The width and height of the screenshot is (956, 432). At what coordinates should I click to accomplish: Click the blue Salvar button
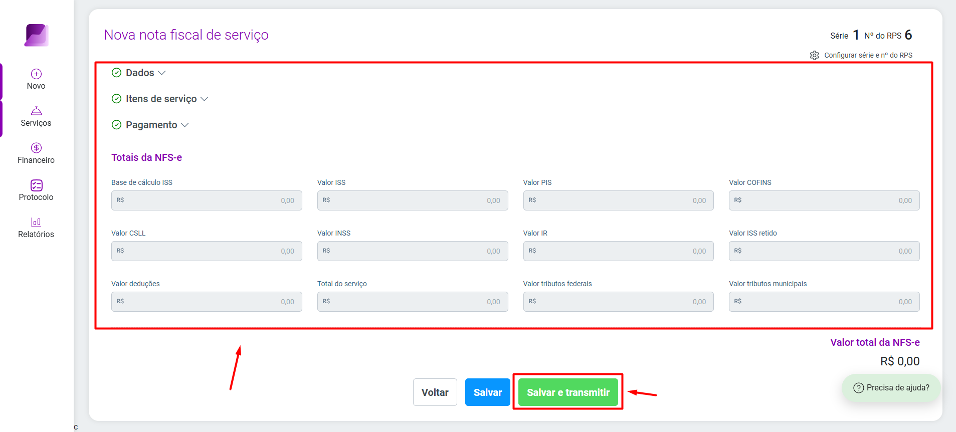click(x=488, y=392)
